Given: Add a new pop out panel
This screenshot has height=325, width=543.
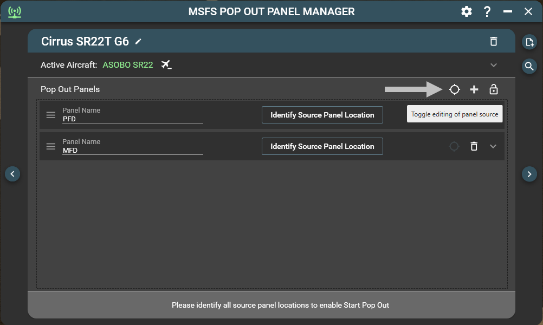Looking at the screenshot, I should coord(474,89).
